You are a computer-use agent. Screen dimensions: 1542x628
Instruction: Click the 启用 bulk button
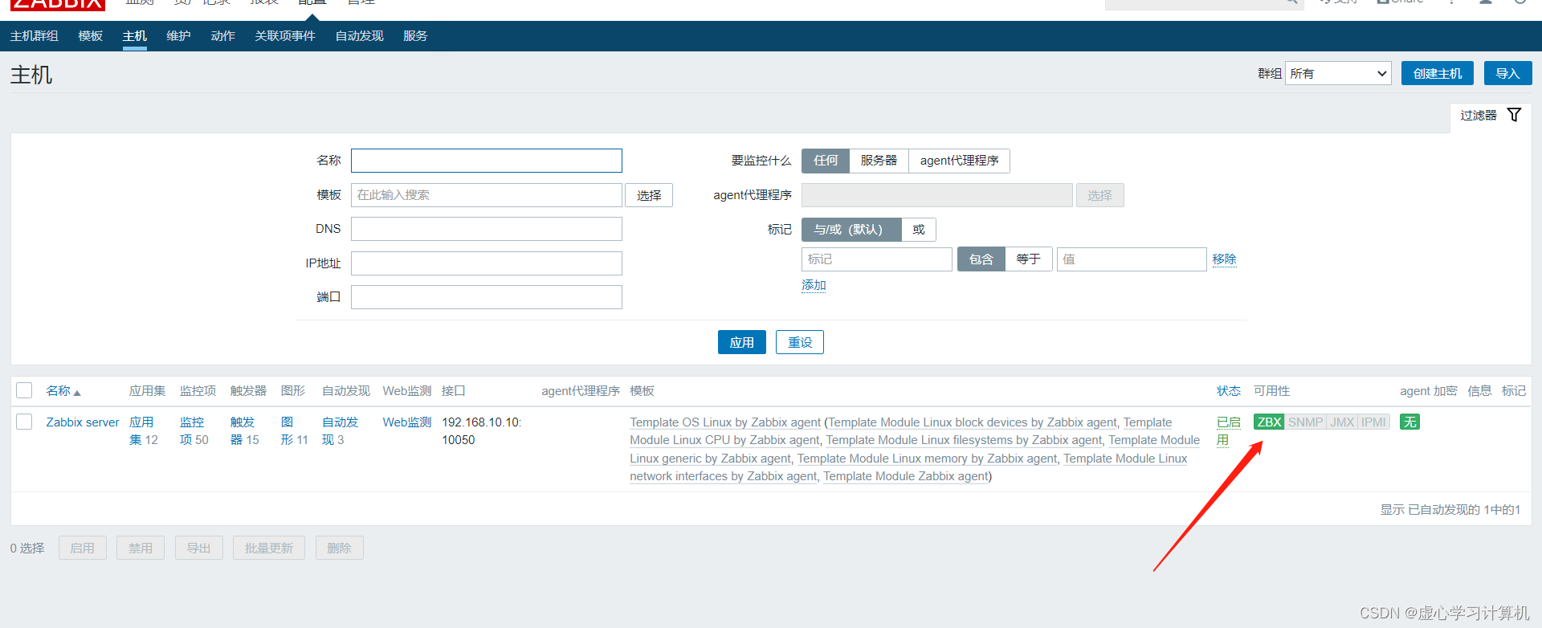click(83, 548)
